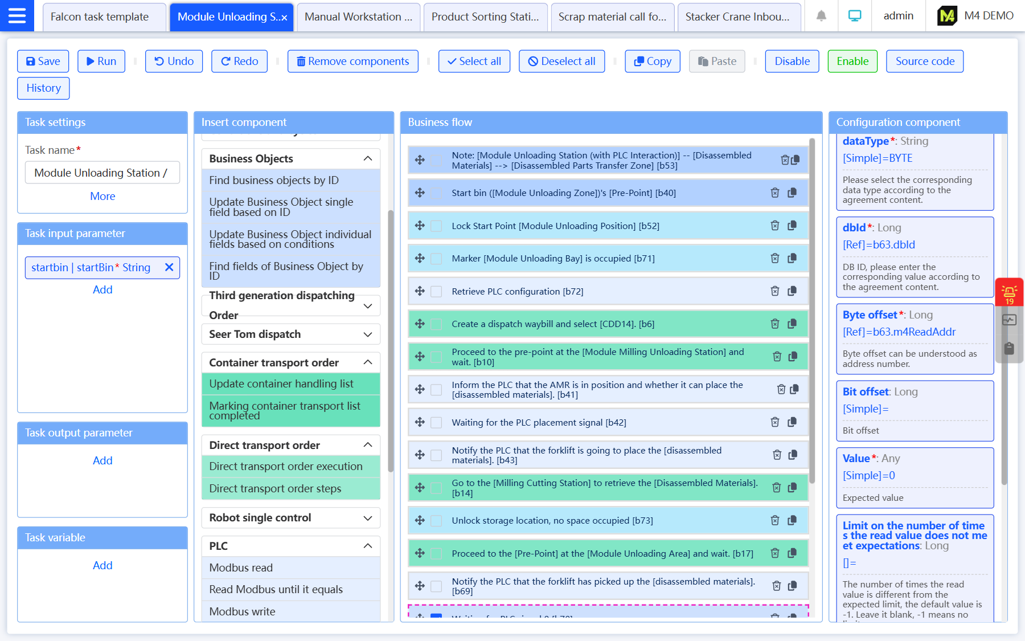Click the notification bell icon

click(821, 16)
